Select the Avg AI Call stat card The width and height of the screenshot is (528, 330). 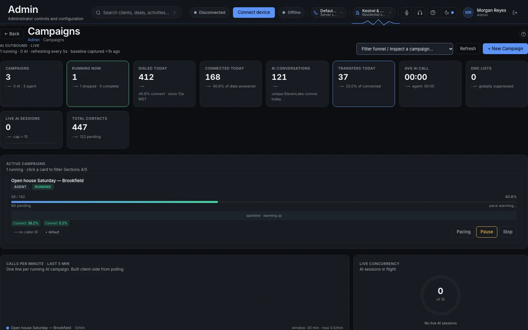click(430, 84)
